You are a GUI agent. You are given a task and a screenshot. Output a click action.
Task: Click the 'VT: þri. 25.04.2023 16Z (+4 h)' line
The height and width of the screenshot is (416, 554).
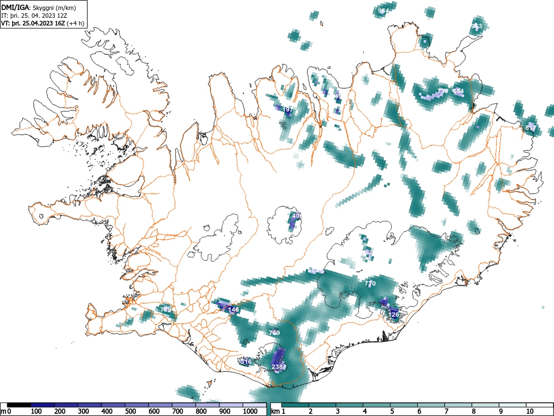click(x=43, y=23)
